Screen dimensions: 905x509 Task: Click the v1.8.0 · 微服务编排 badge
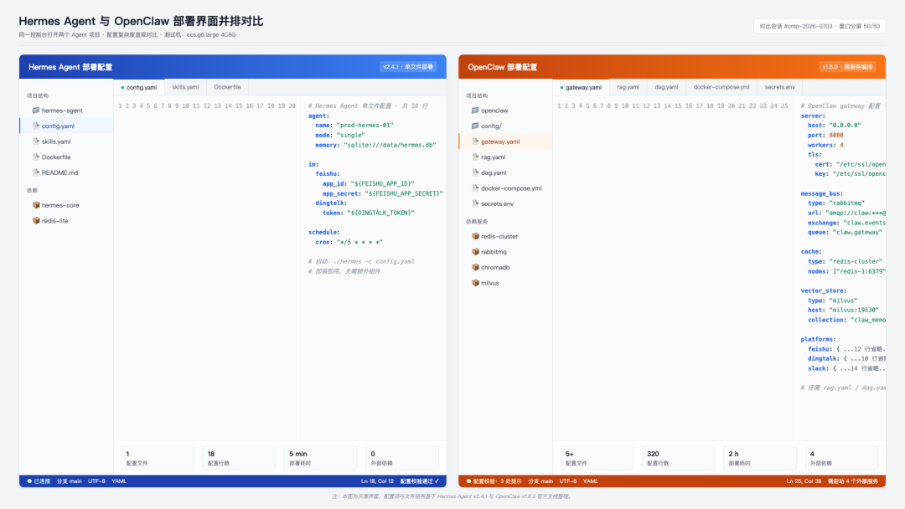847,67
